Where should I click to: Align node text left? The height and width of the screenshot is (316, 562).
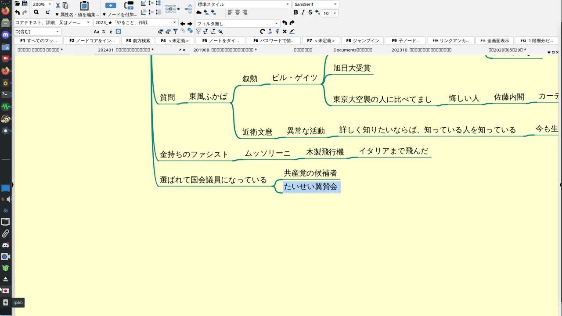click(230, 12)
